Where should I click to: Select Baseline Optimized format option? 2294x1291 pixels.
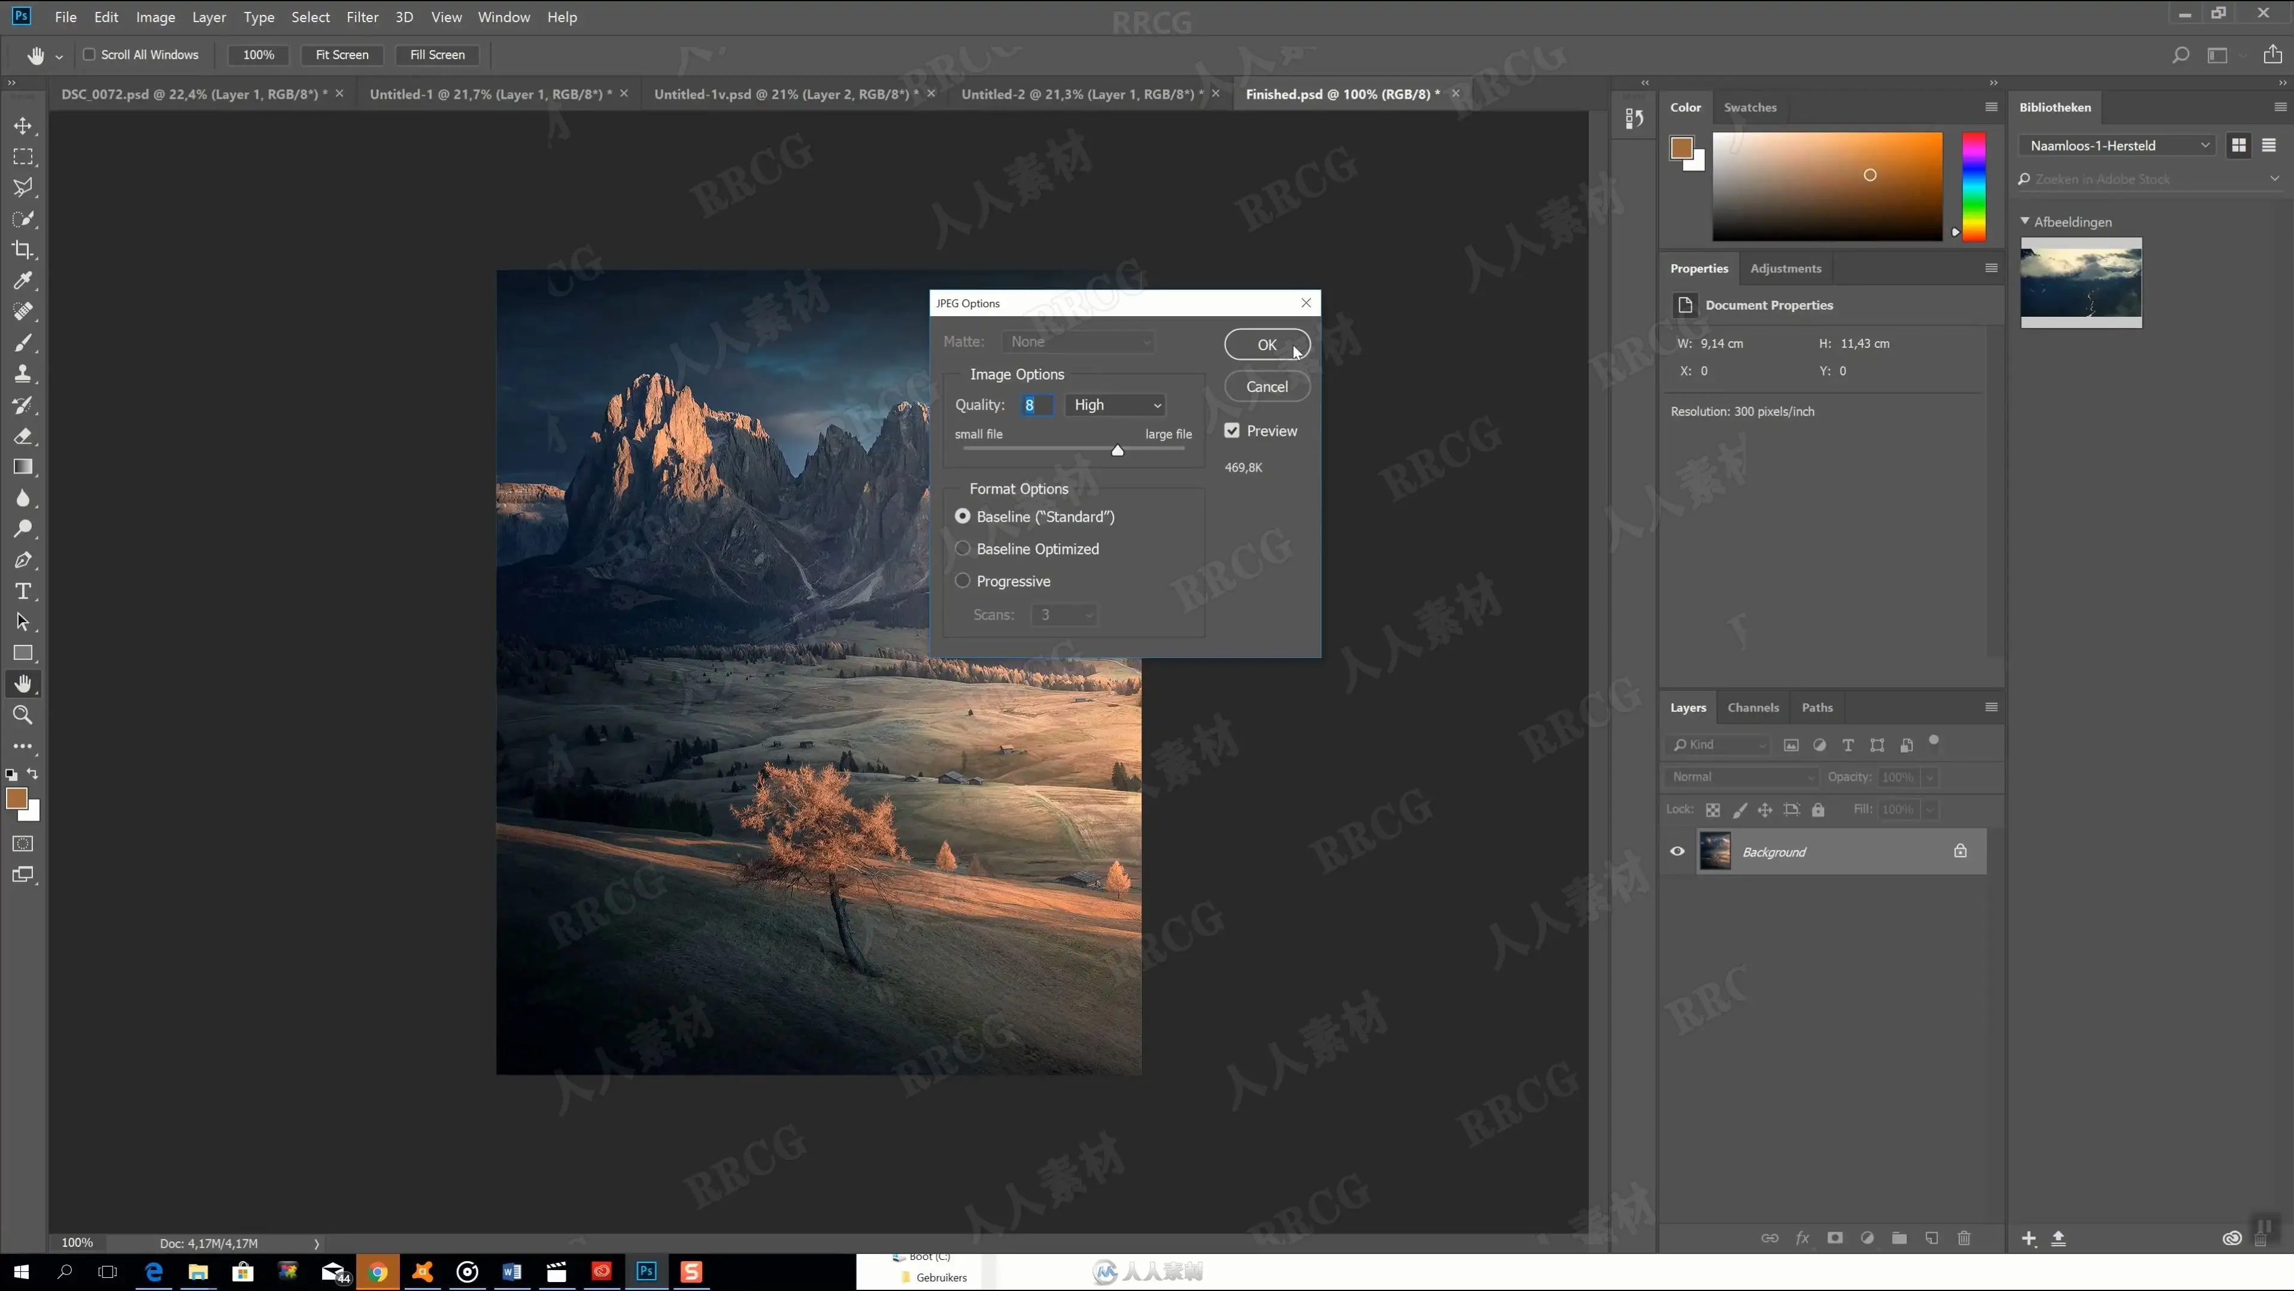click(x=963, y=549)
